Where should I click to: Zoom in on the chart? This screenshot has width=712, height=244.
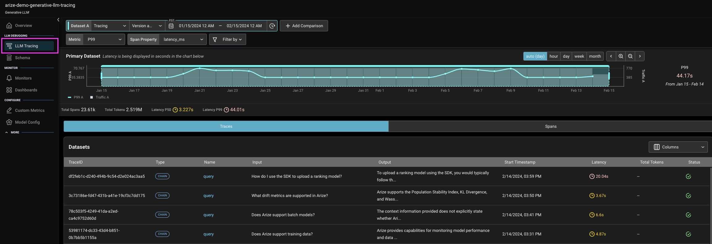621,56
